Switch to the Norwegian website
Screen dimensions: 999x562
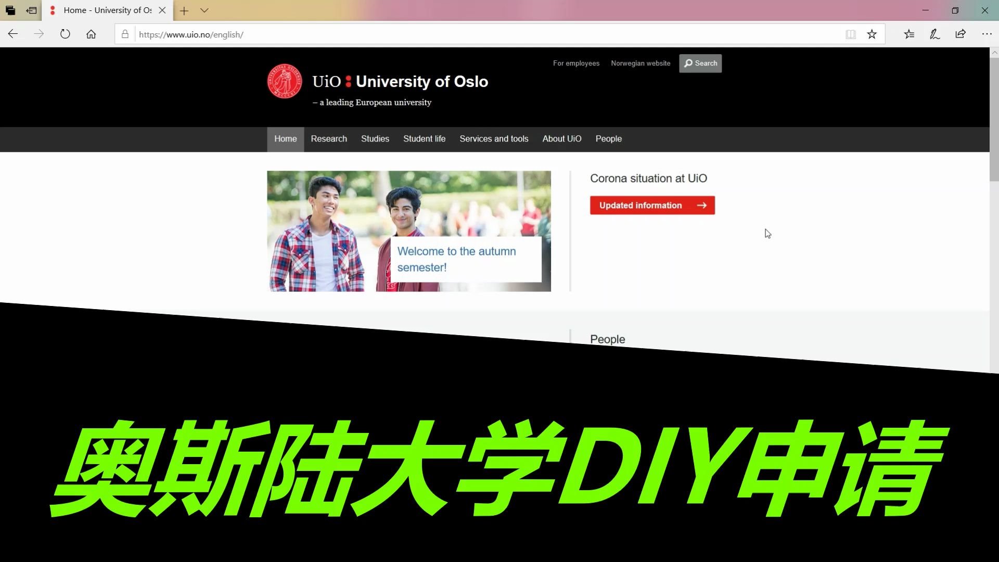point(641,63)
